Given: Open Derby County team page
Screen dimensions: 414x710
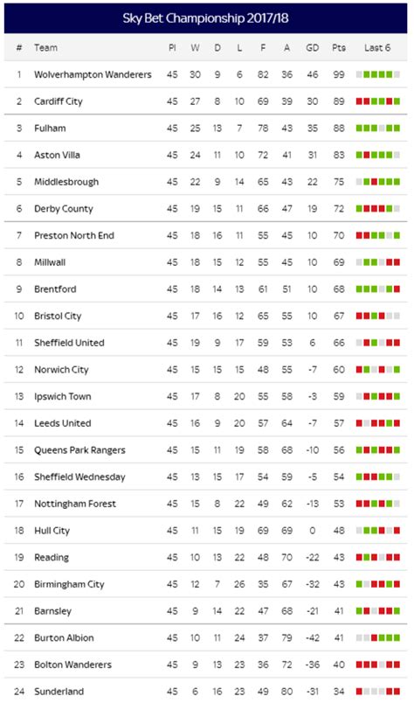Looking at the screenshot, I should tap(64, 209).
